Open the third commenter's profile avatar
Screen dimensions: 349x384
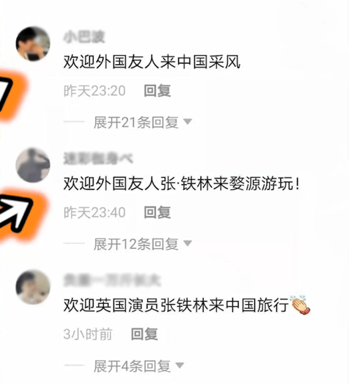tap(33, 287)
